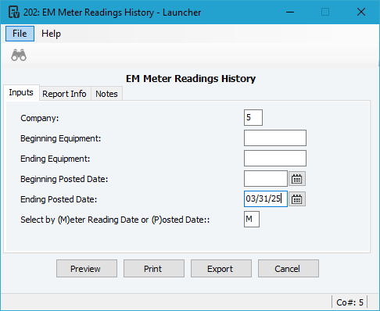Open the Help menu

[51, 34]
